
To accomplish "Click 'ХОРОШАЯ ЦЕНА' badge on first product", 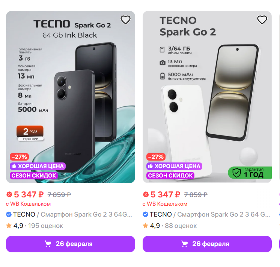I will coord(38,166).
